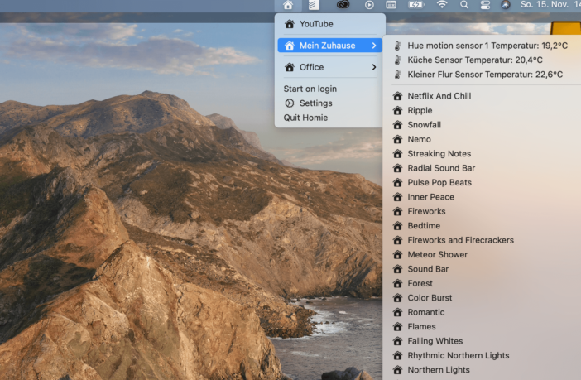Open Spotlight search magnifier icon

(464, 5)
